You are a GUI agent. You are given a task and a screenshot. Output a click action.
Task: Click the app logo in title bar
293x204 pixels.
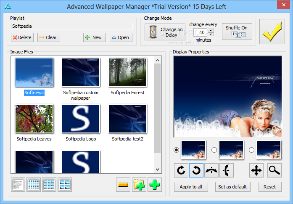point(8,7)
